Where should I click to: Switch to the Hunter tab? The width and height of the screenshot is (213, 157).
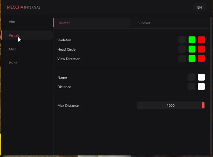[92, 23]
